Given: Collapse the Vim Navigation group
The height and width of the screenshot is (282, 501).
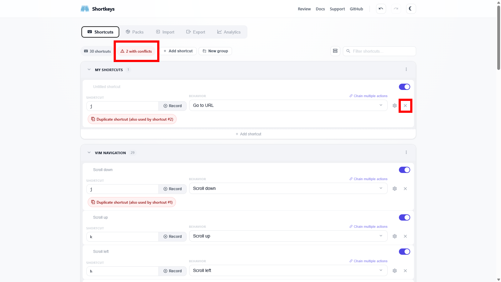Looking at the screenshot, I should click(89, 153).
